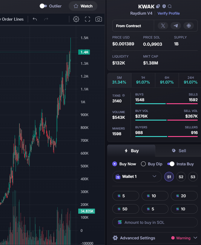201x245 pixels.
Task: Select the S1 settings preset
Action: click(169, 177)
